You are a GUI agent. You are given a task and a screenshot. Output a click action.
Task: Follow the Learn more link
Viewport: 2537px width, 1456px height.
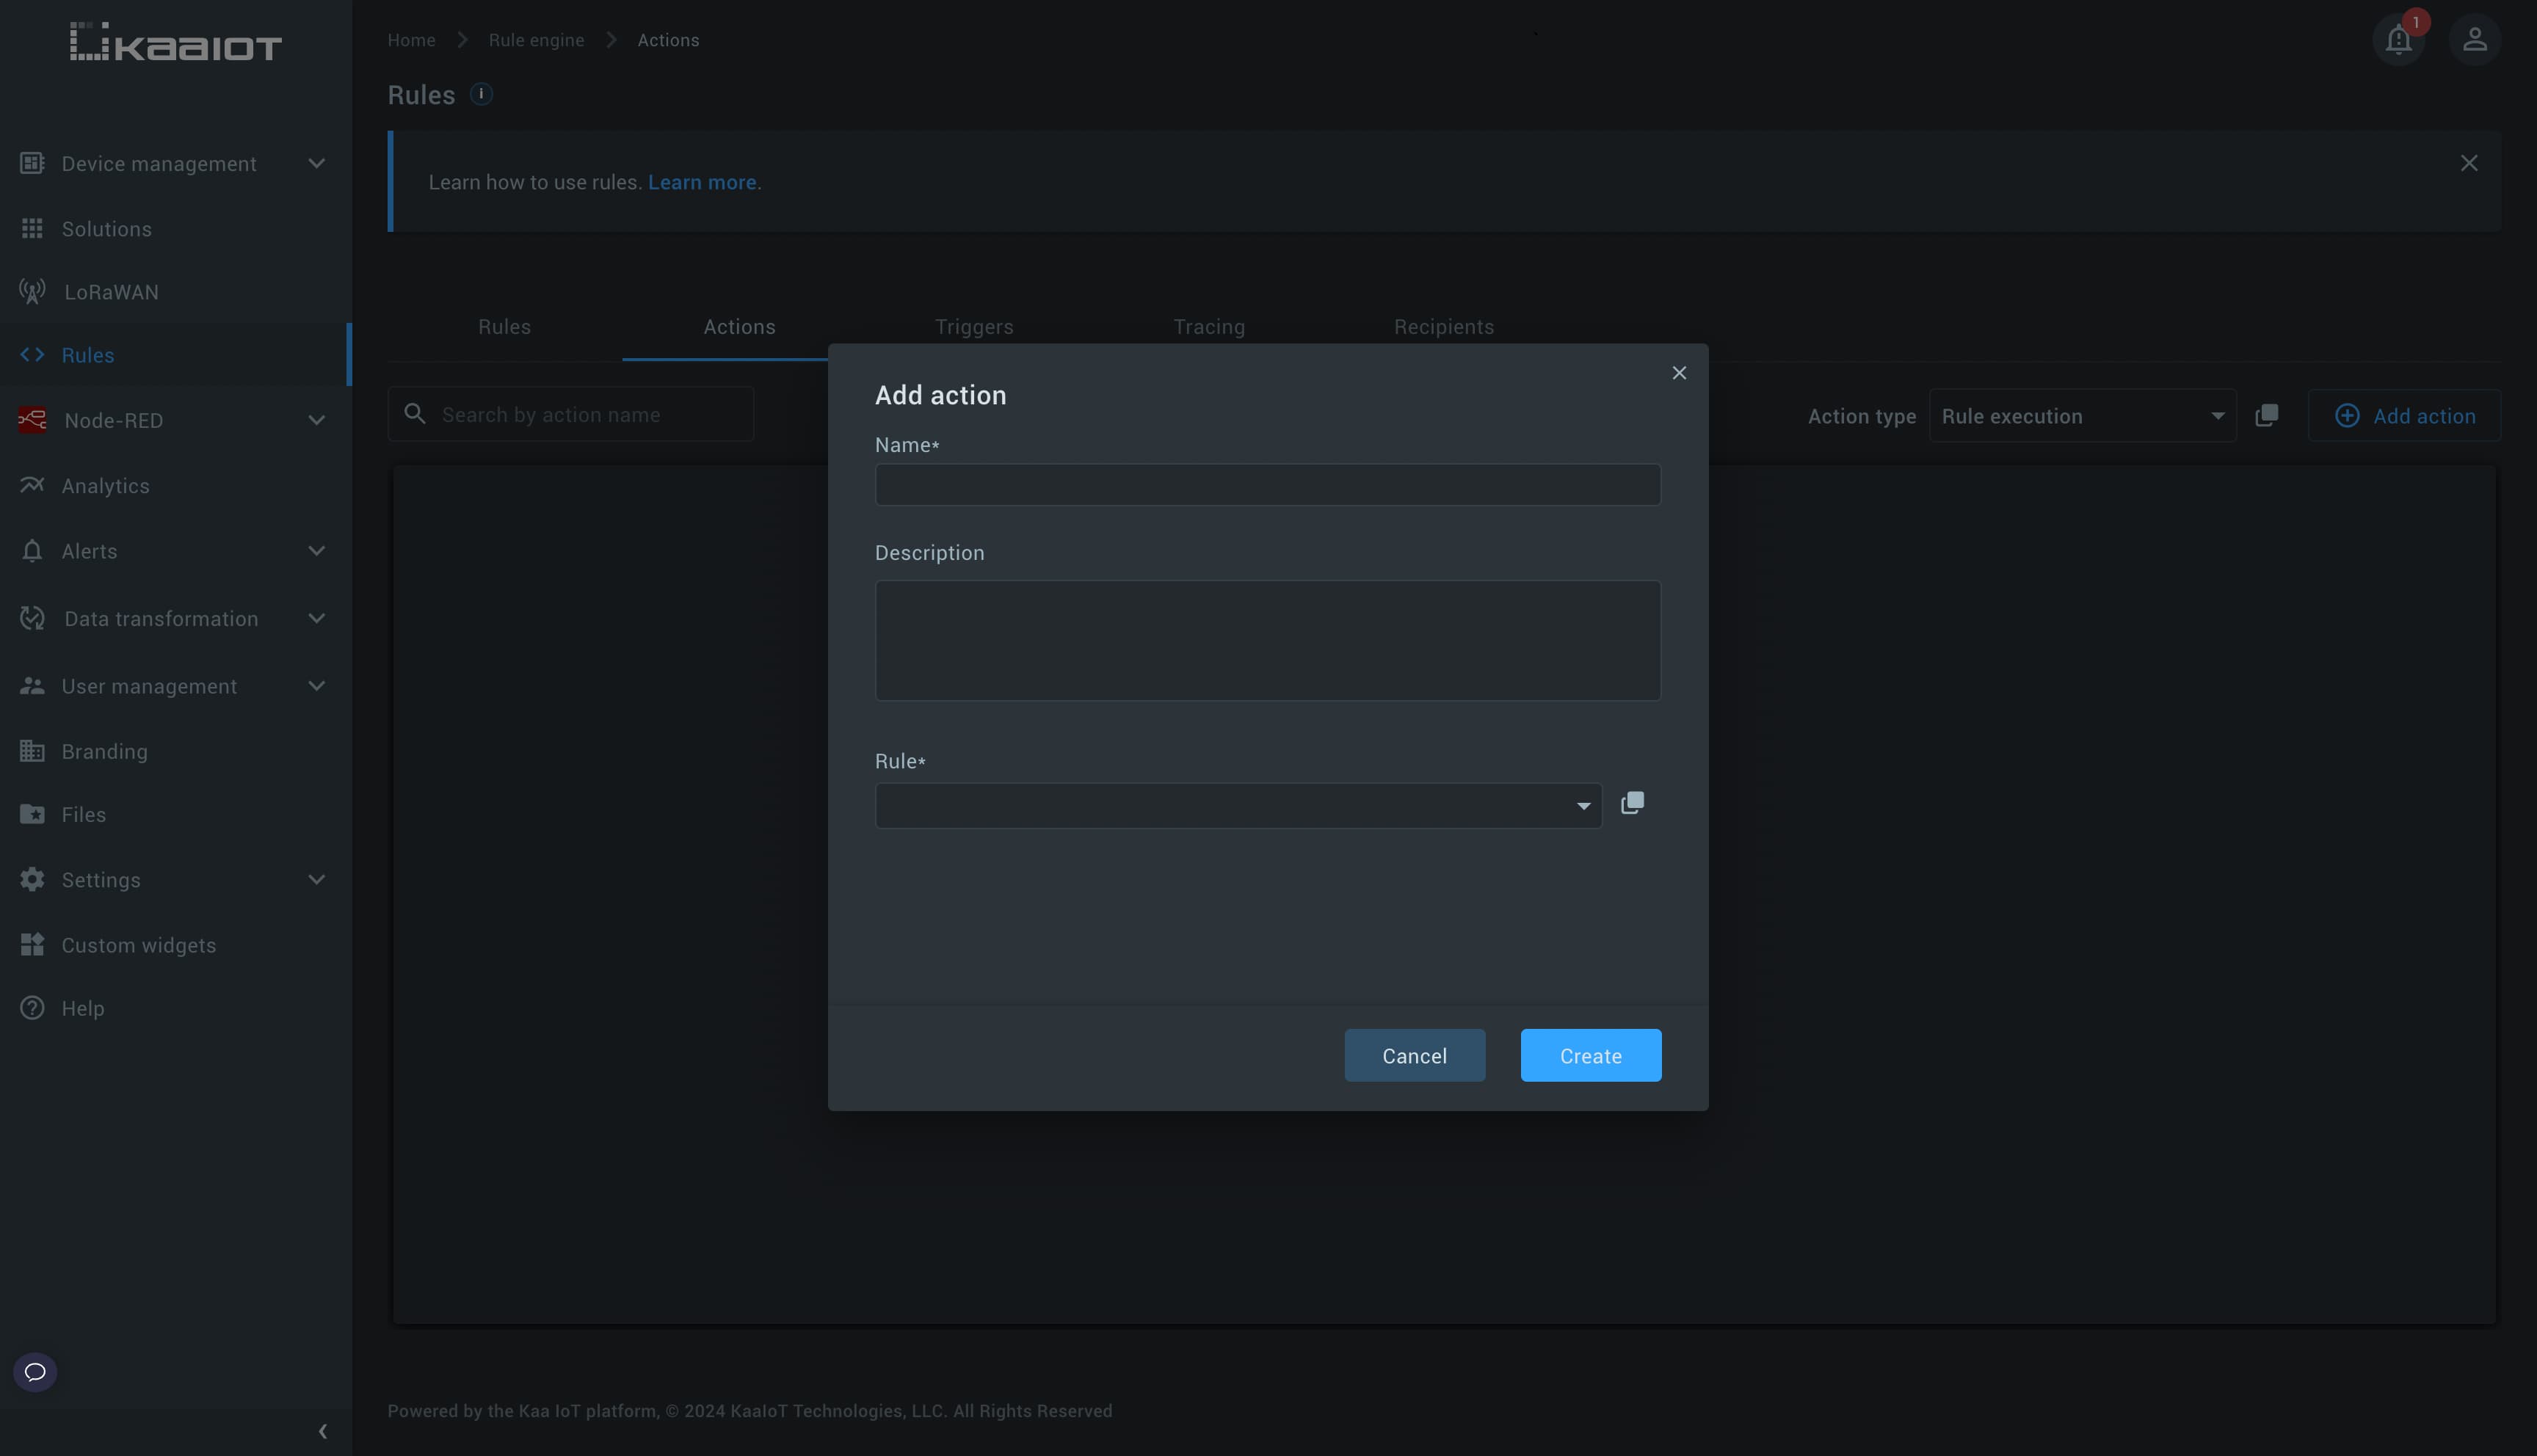pyautogui.click(x=702, y=182)
